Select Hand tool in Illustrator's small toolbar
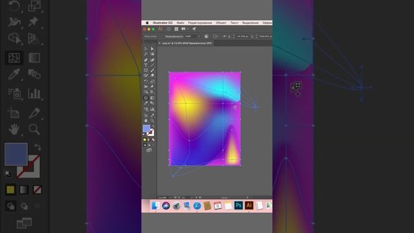This screenshot has width=414, height=233. pos(146,121)
